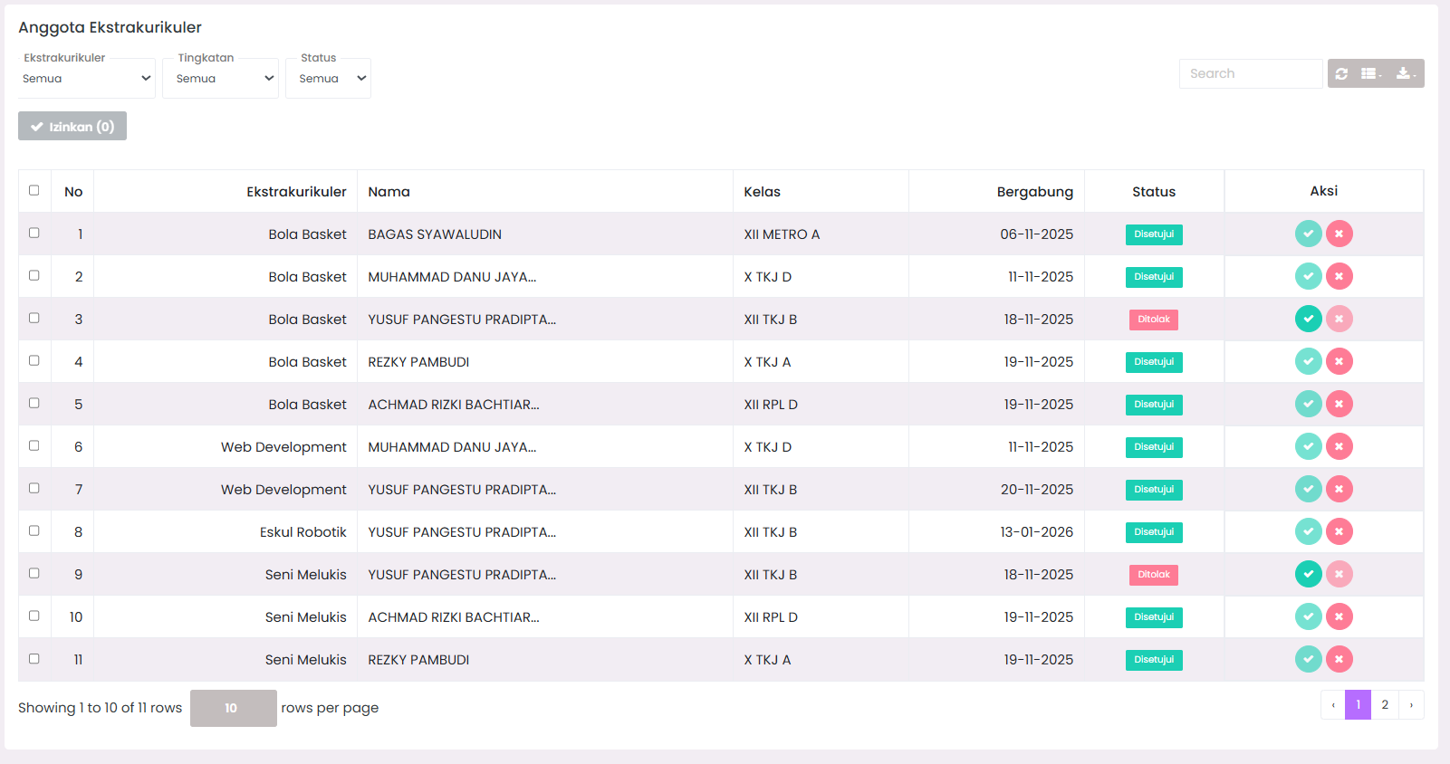Approve row 3 rejected Bola Basket member
The image size is (1450, 764).
[1308, 319]
